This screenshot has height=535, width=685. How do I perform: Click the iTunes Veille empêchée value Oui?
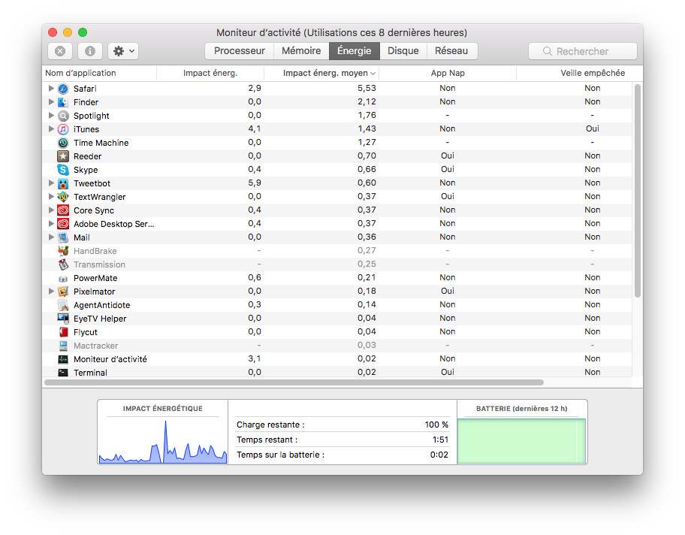tap(593, 129)
